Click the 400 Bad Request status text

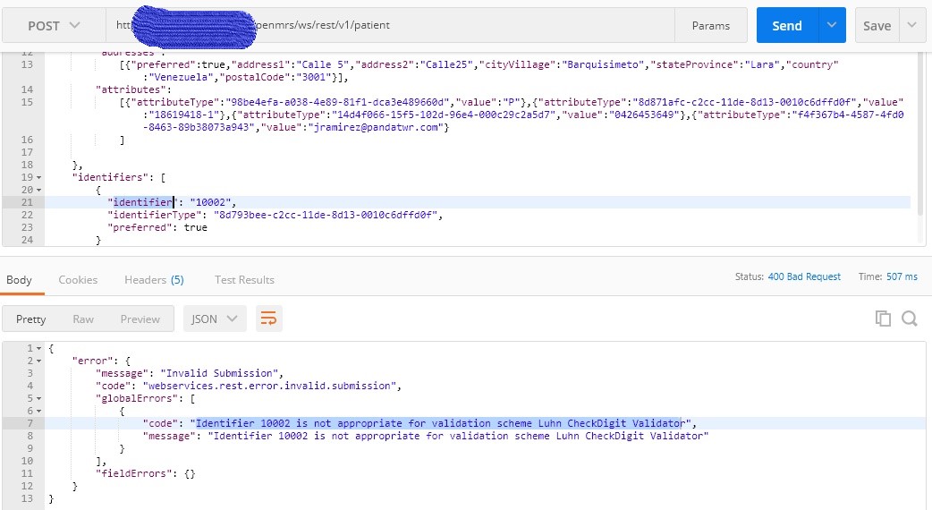tap(804, 276)
